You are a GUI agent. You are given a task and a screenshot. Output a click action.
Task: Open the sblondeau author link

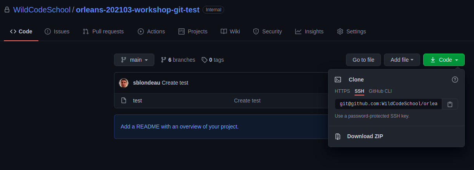pos(147,83)
